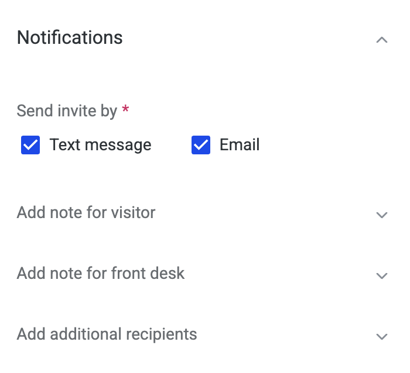Expand Add note for front desk chevron
The width and height of the screenshot is (410, 373).
[x=382, y=276]
